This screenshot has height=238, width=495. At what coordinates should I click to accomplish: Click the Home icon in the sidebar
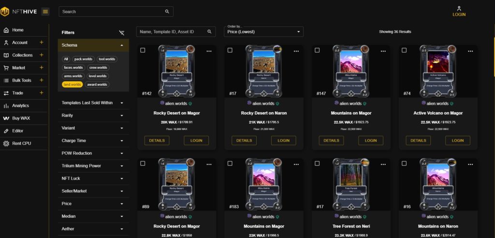(x=6, y=30)
